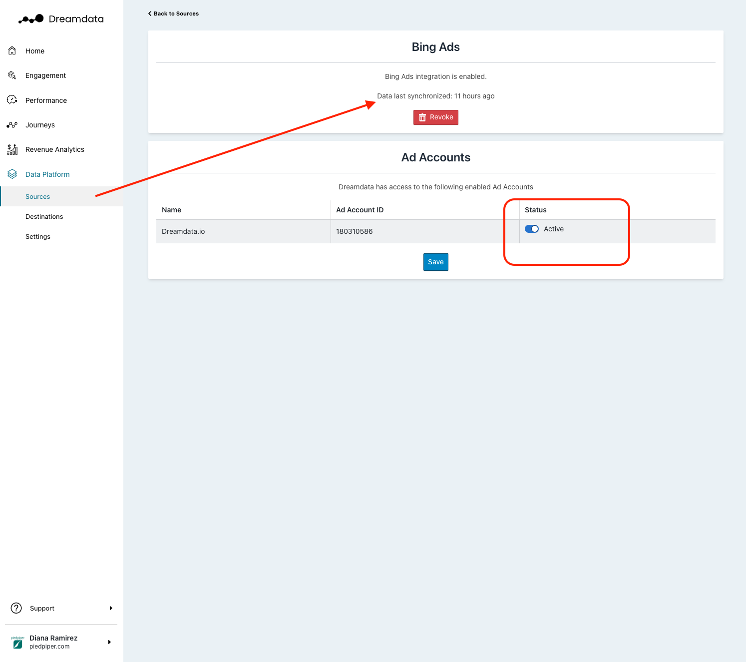
Task: Expand the Support submenu arrow
Action: (x=111, y=608)
